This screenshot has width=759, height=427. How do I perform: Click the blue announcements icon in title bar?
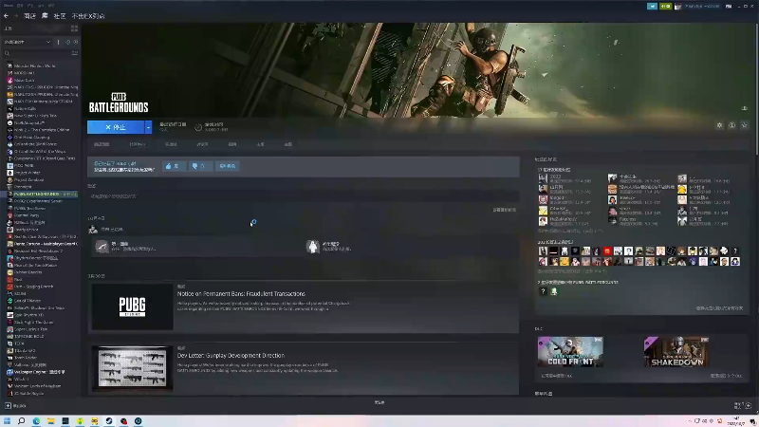coord(652,7)
